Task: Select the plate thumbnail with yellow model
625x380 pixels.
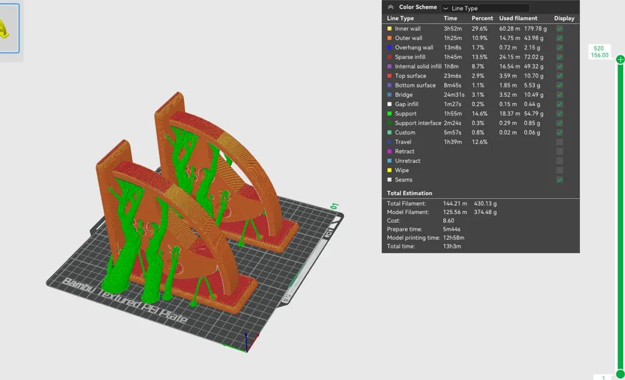Action: click(9, 28)
